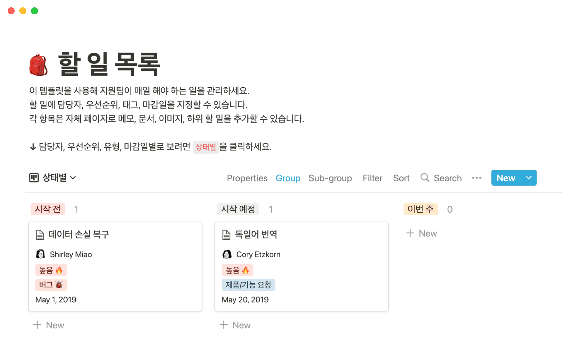Click Cory Etzkorn's avatar icon
Viewport: 562px width, 351px height.
coord(227,254)
